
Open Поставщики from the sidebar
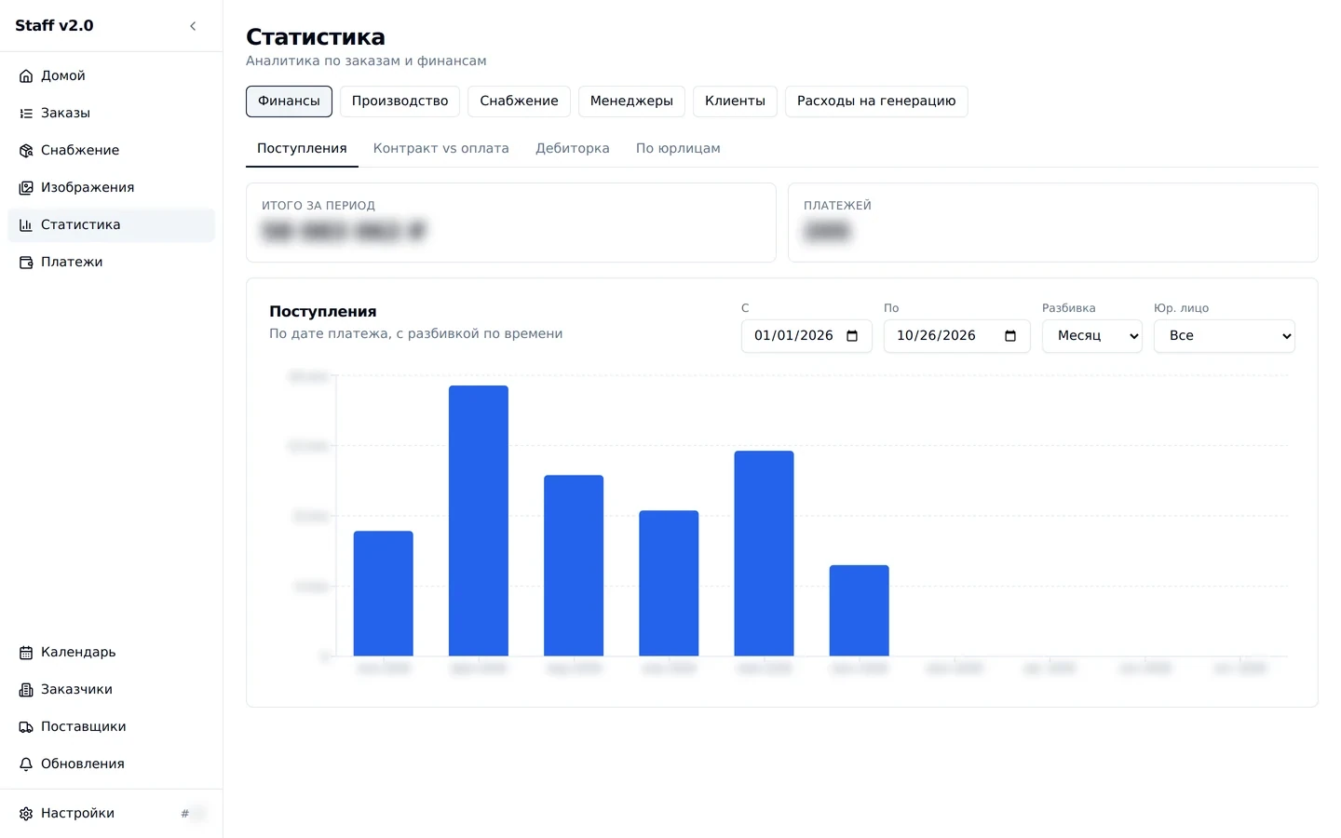point(112,727)
